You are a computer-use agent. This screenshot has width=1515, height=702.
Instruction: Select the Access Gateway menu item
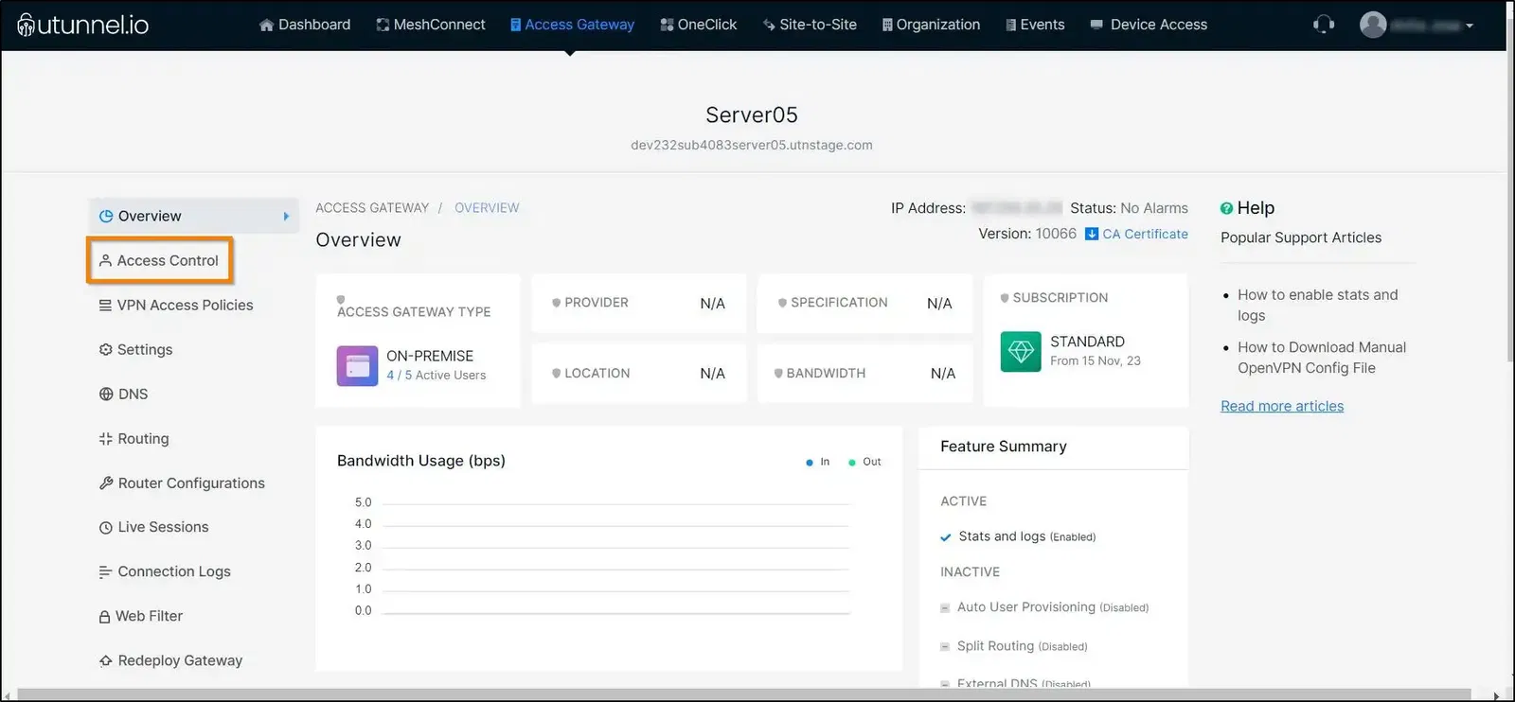point(572,25)
